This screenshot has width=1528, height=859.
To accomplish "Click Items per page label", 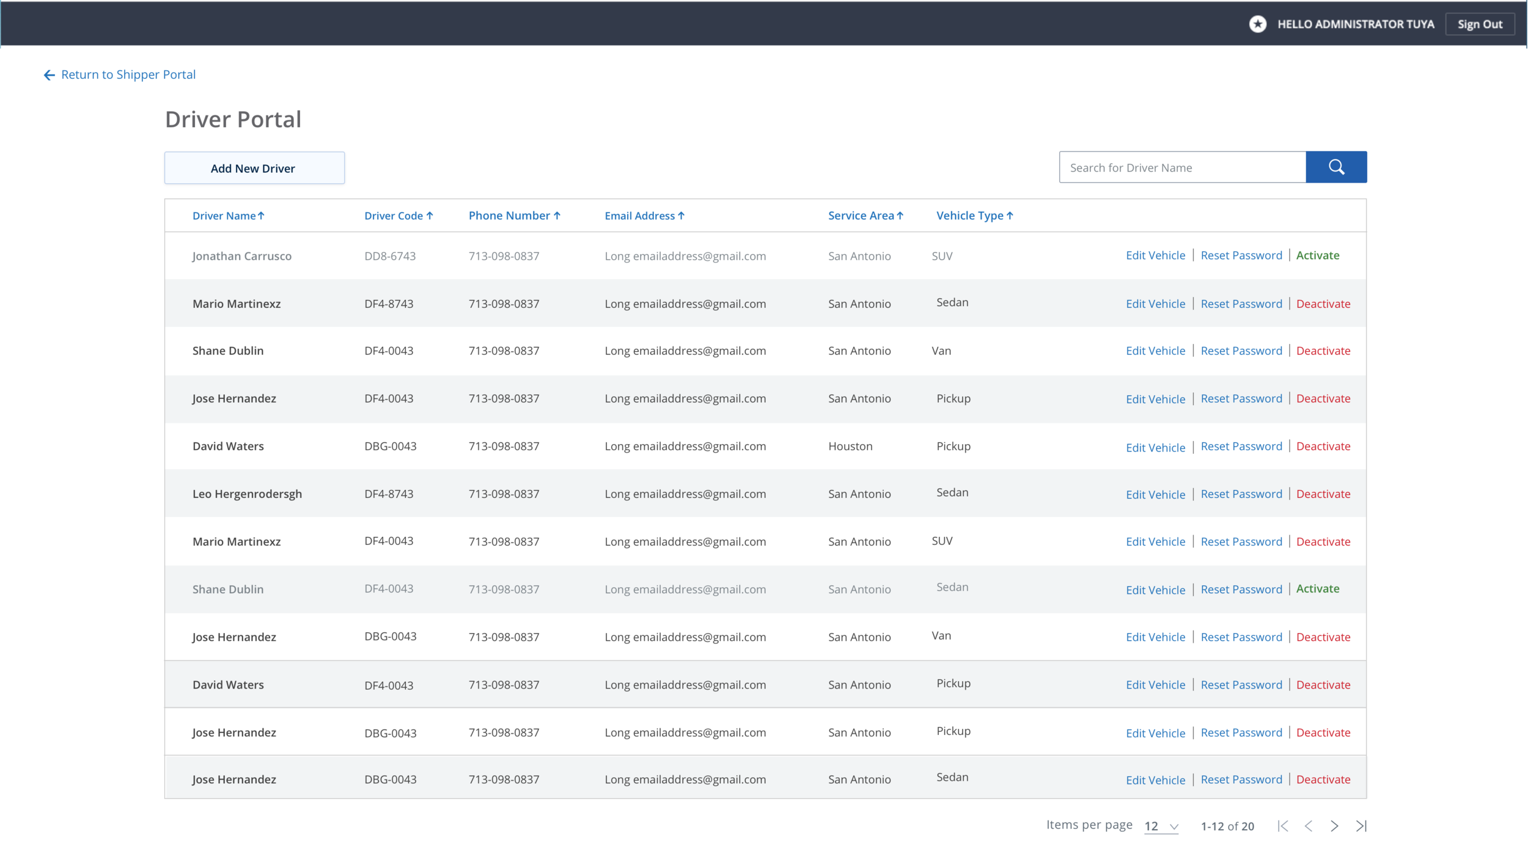I will pyautogui.click(x=1089, y=825).
